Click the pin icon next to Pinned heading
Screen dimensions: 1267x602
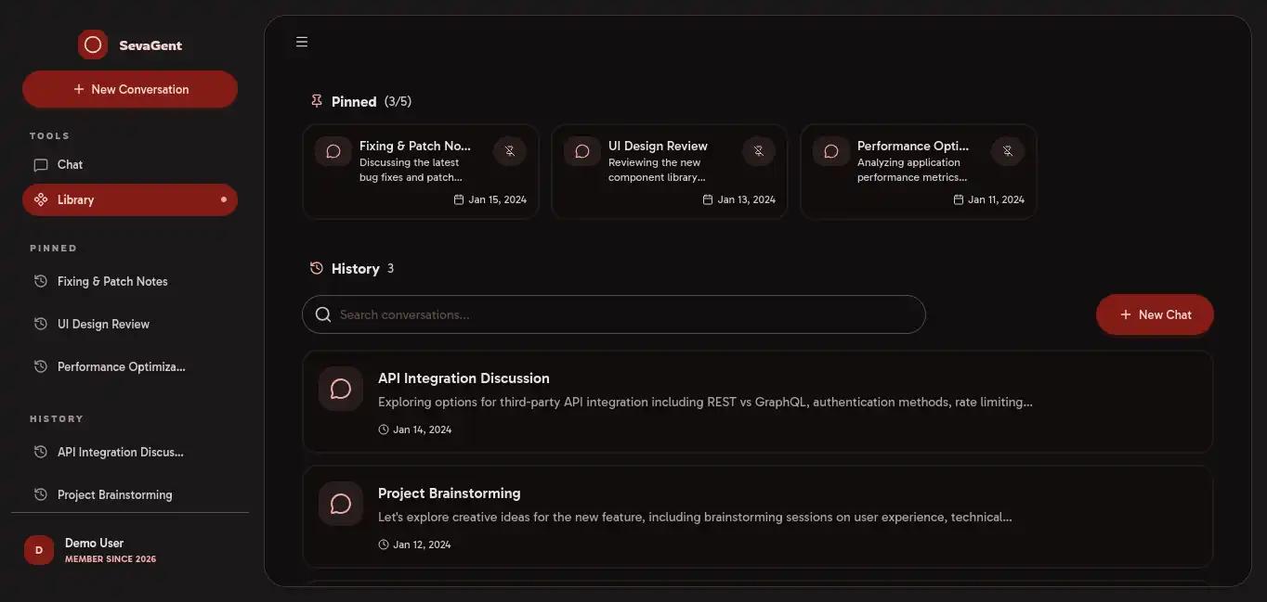[x=317, y=101]
